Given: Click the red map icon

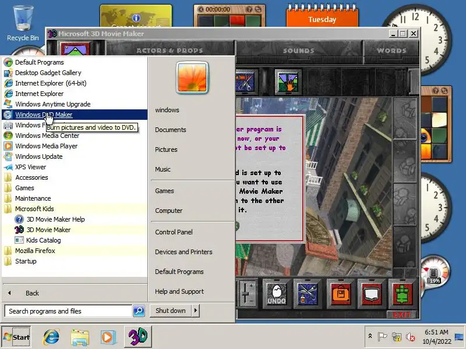Looking at the screenshot, I should [372, 294].
